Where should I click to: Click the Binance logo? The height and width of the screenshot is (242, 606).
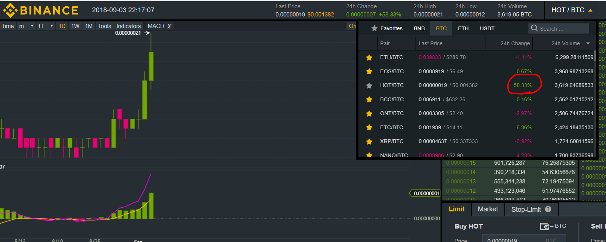40,10
